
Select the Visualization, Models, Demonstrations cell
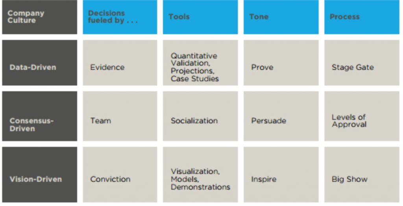tap(200, 175)
